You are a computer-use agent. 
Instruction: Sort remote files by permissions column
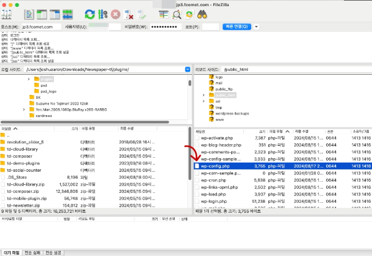click(x=337, y=132)
